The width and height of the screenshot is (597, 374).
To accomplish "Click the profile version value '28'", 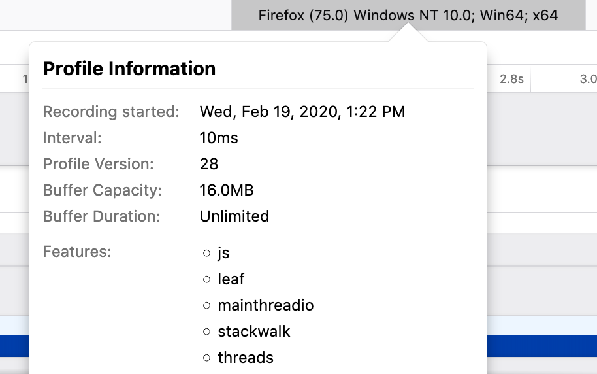I will coord(209,164).
